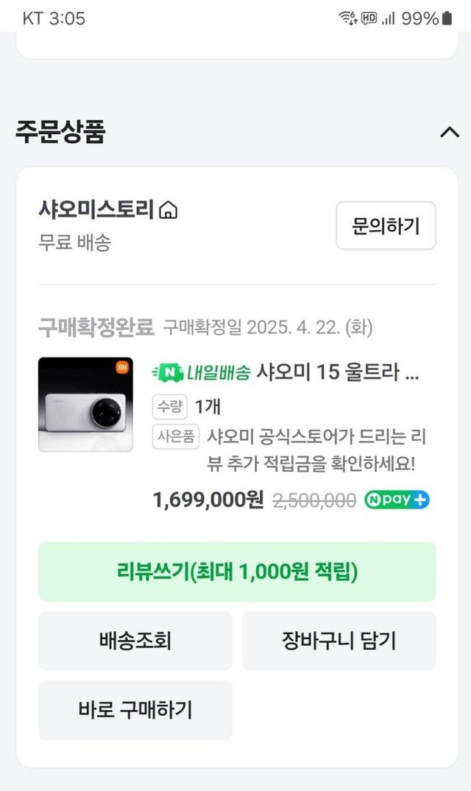471x791 pixels.
Task: Tap the battery icon in status bar
Action: point(447,18)
